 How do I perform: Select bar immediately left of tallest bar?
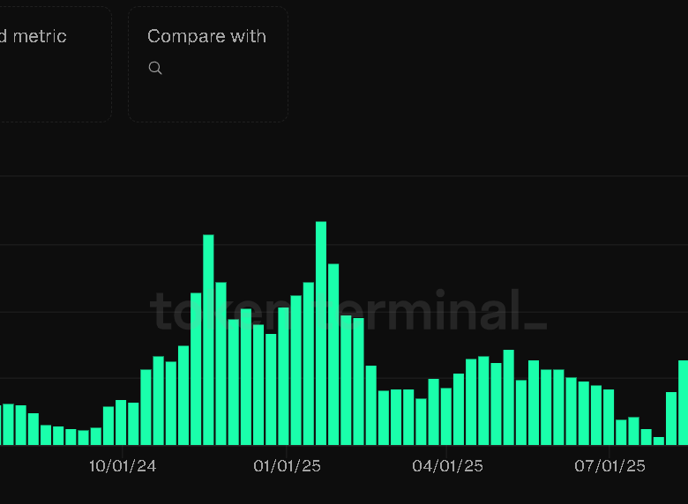coord(309,363)
